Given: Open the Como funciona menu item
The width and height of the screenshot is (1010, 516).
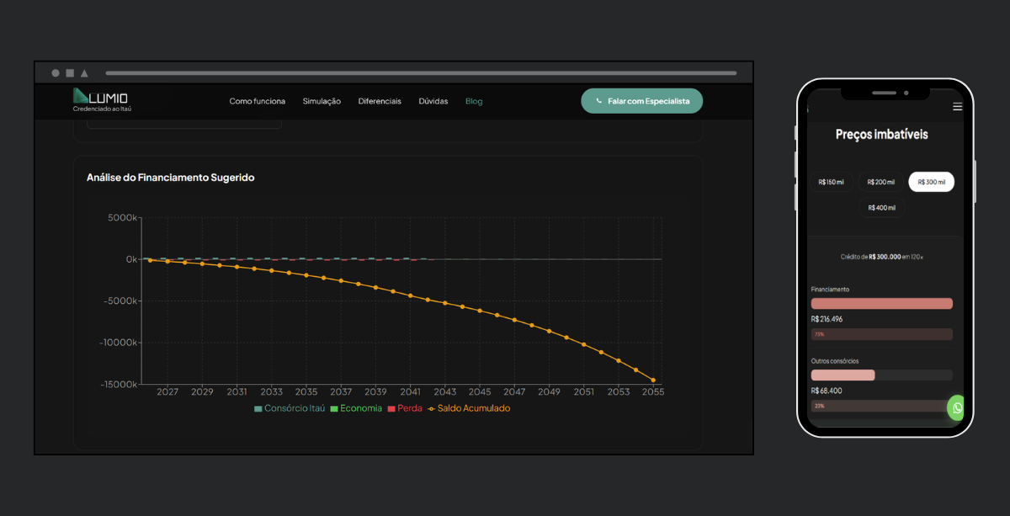Looking at the screenshot, I should click(x=257, y=101).
